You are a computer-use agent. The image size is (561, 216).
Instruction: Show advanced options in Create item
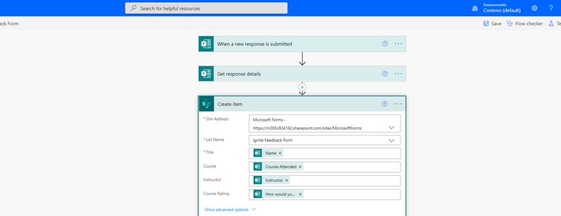click(230, 209)
